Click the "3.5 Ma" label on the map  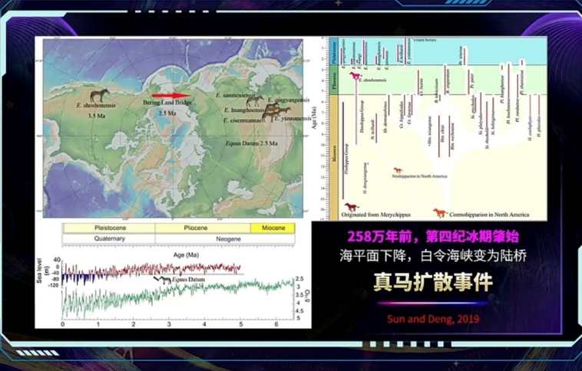[x=97, y=116]
